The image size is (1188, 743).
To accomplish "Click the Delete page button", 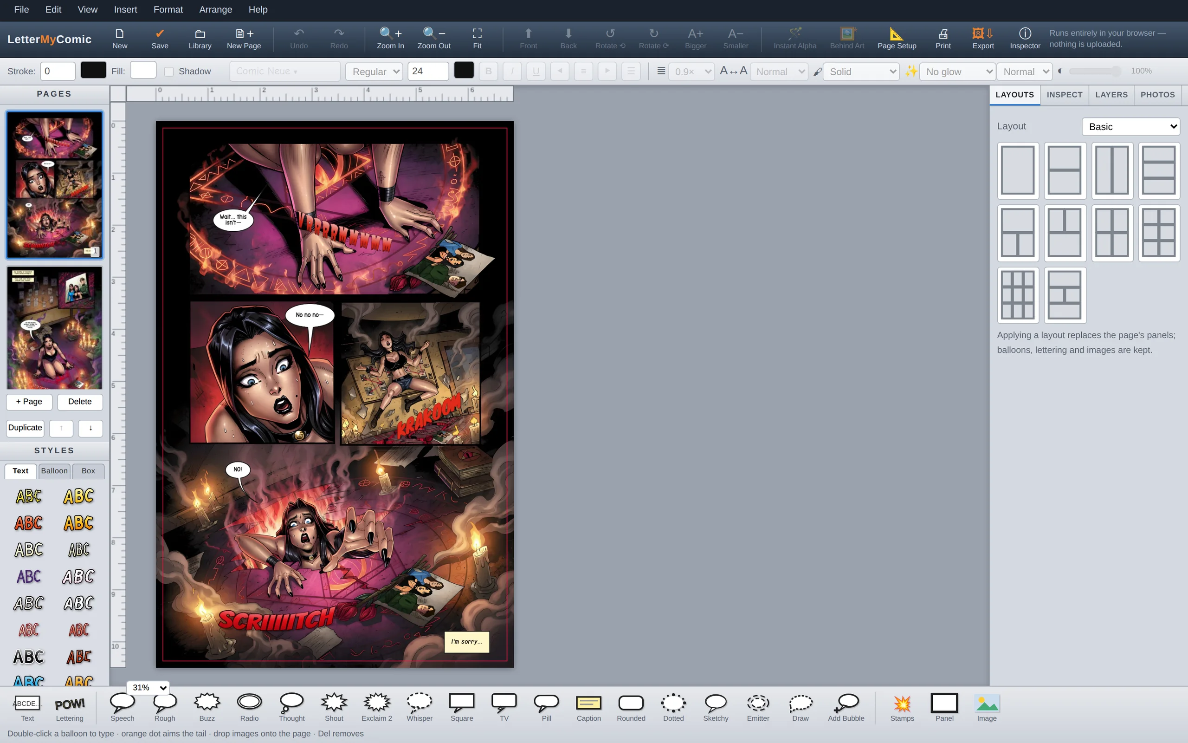I will tap(79, 402).
